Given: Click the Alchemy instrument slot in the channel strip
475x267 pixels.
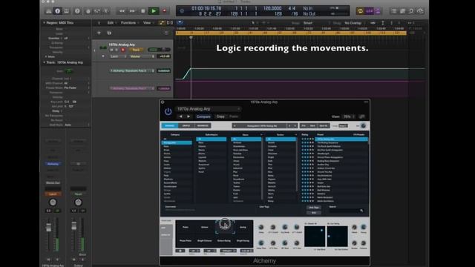Looking at the screenshot, I should (x=53, y=164).
